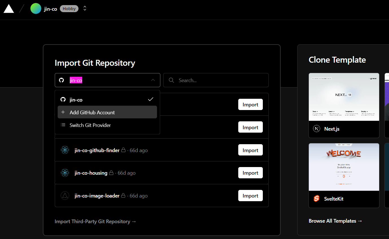The image size is (389, 239).
Task: Open the Browse All Templates link
Action: [x=335, y=221]
